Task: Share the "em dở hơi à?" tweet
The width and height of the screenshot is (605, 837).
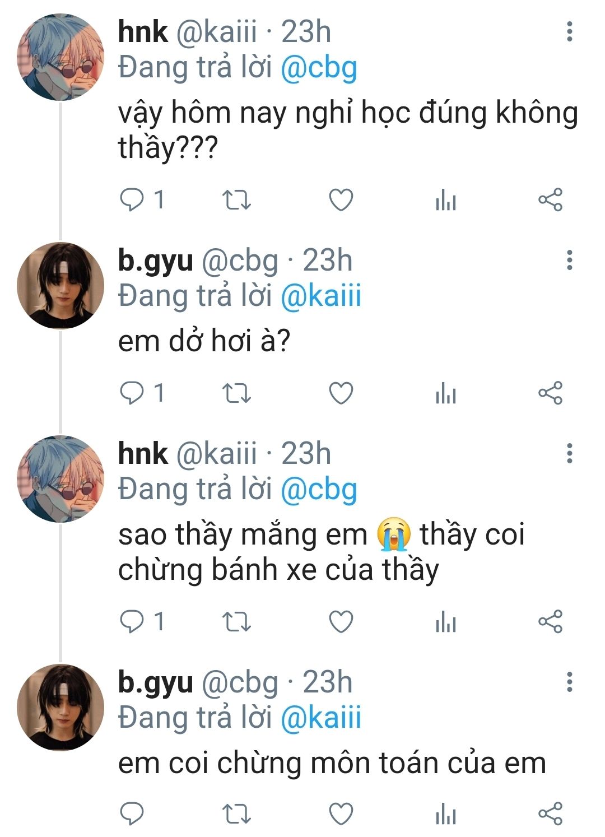Action: [550, 393]
